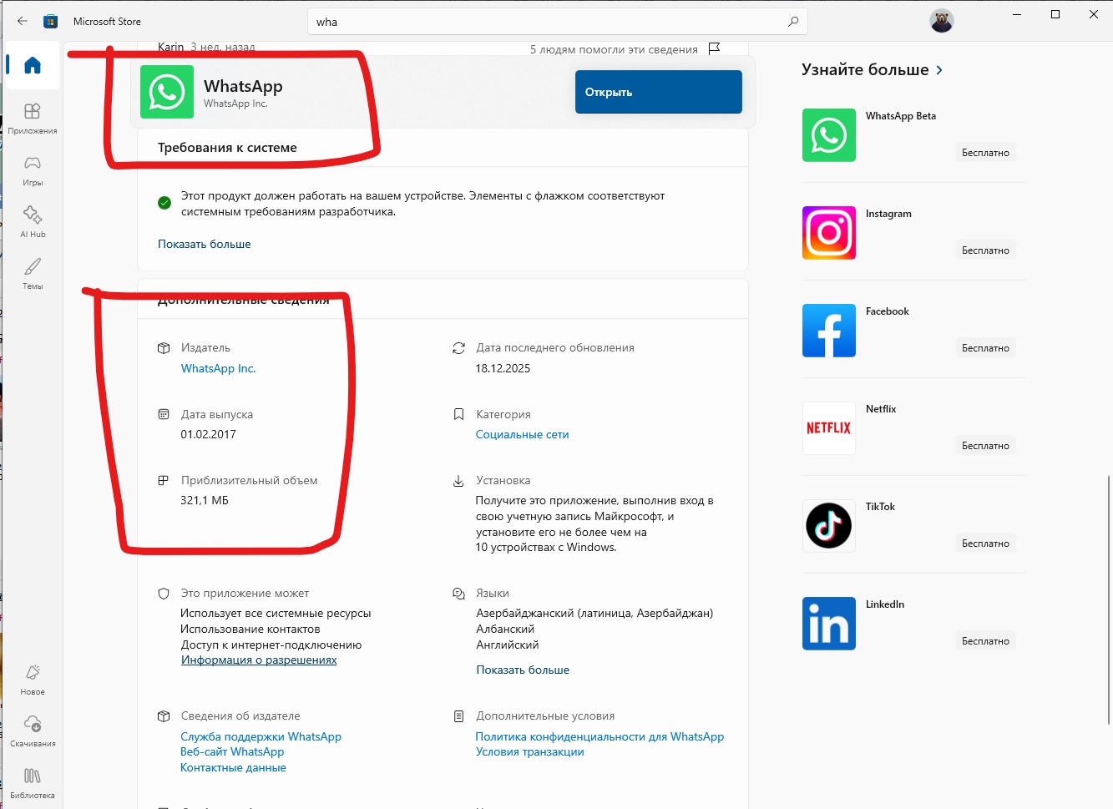The height and width of the screenshot is (809, 1113).
Task: Open Библиотека in the sidebar
Action: coord(33,782)
